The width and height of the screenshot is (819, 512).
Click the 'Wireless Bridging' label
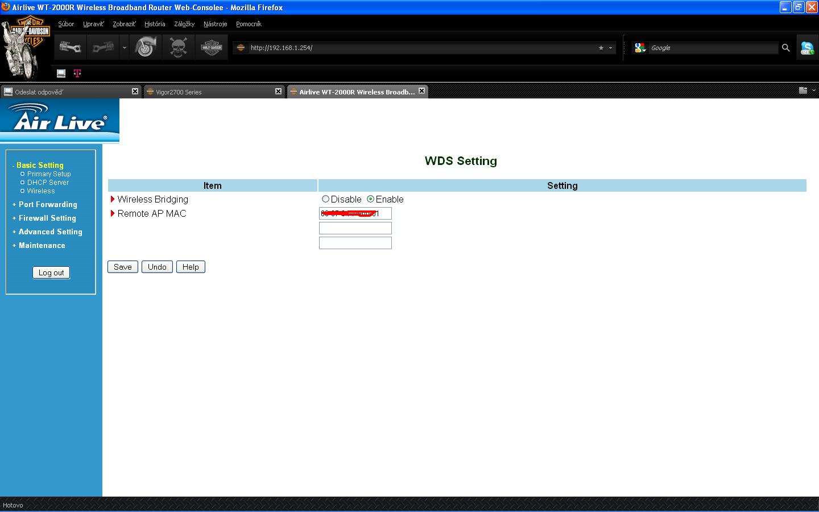152,199
